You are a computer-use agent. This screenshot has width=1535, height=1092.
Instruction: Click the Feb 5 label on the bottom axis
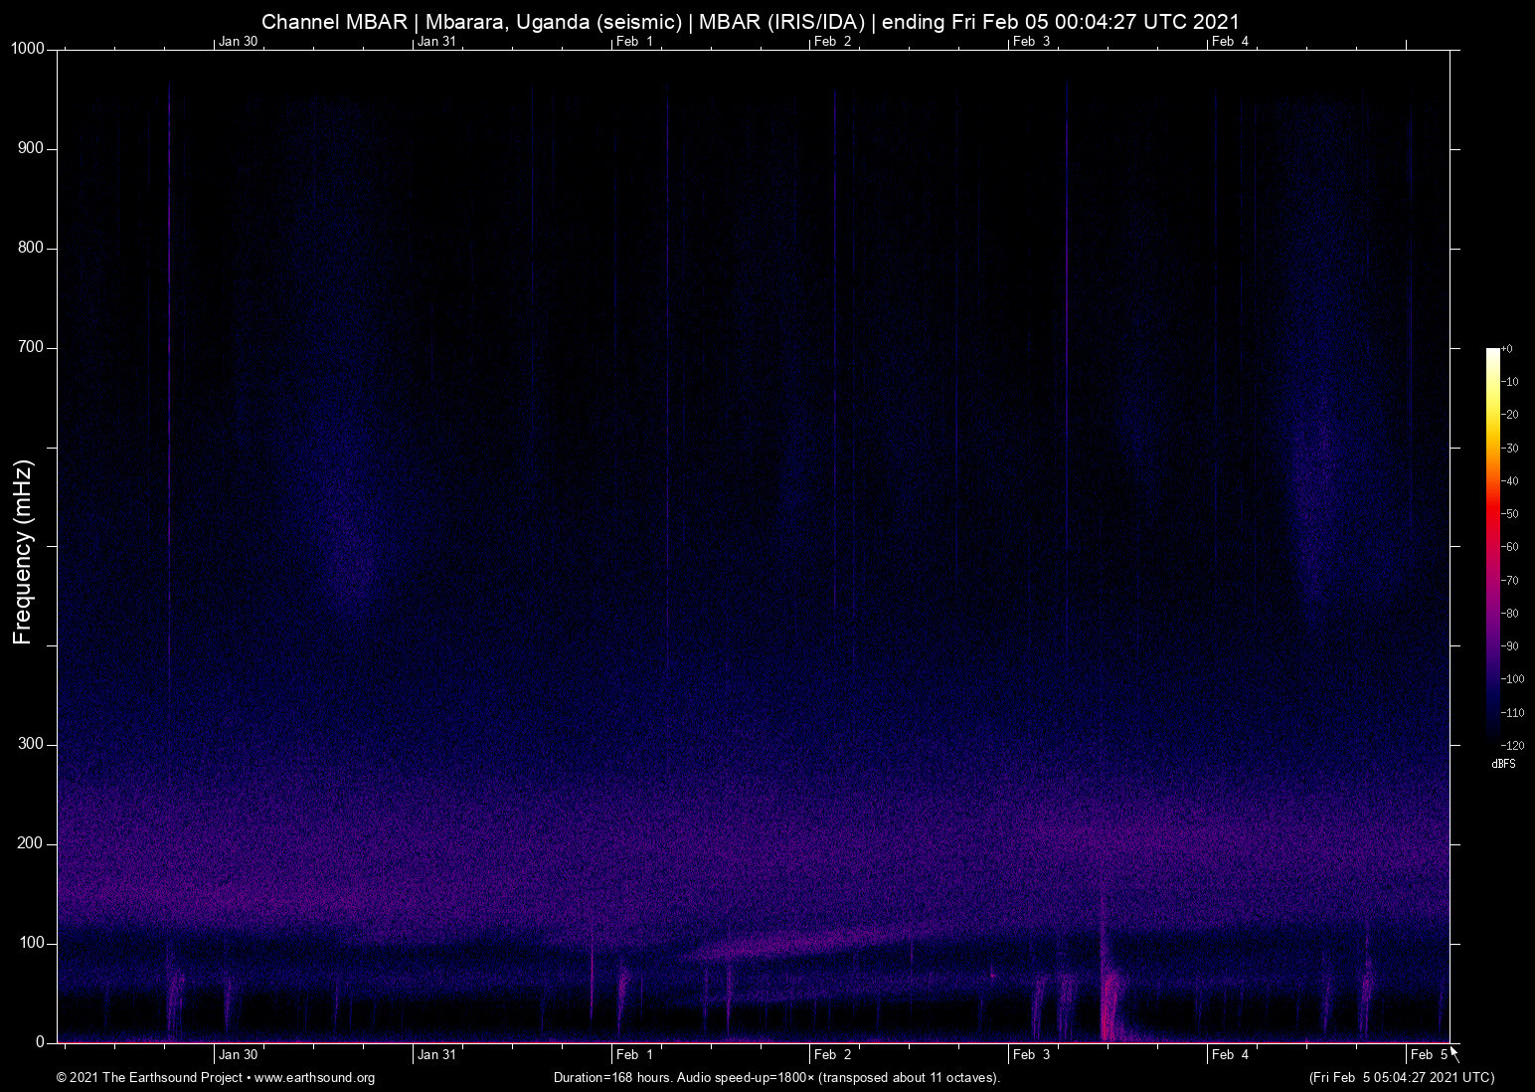click(1429, 1055)
